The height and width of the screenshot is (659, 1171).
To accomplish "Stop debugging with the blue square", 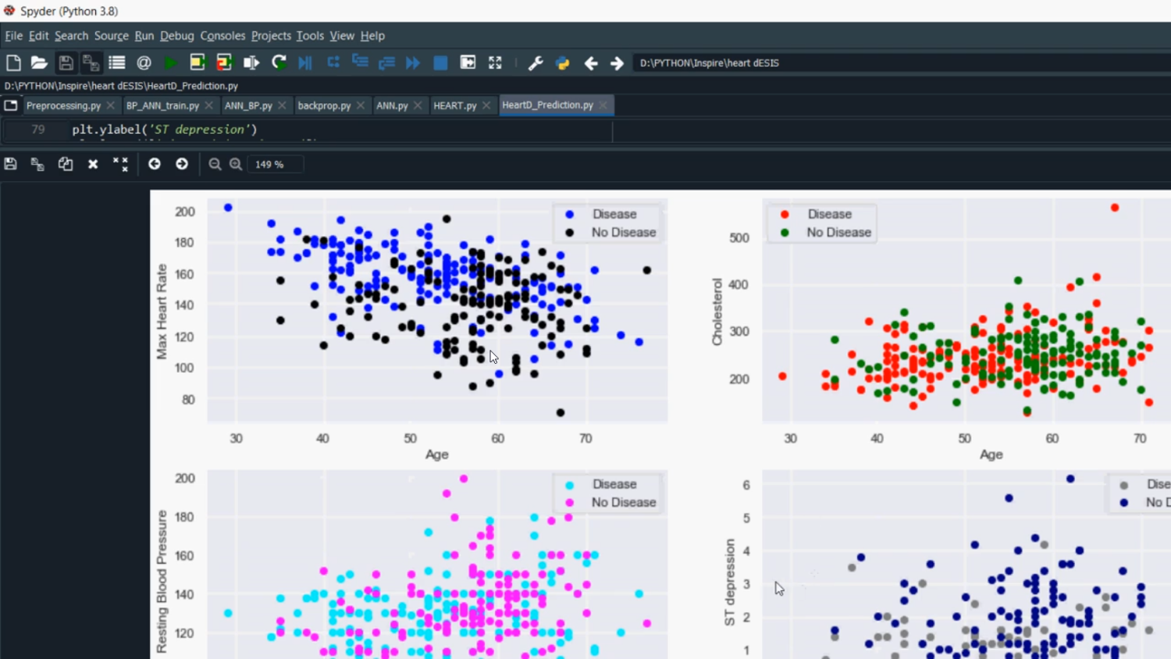I will click(x=440, y=63).
